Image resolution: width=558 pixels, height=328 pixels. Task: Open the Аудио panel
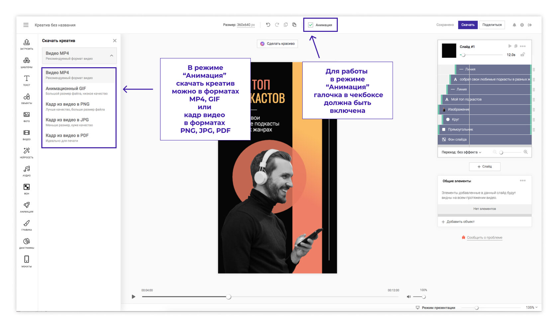(x=27, y=171)
